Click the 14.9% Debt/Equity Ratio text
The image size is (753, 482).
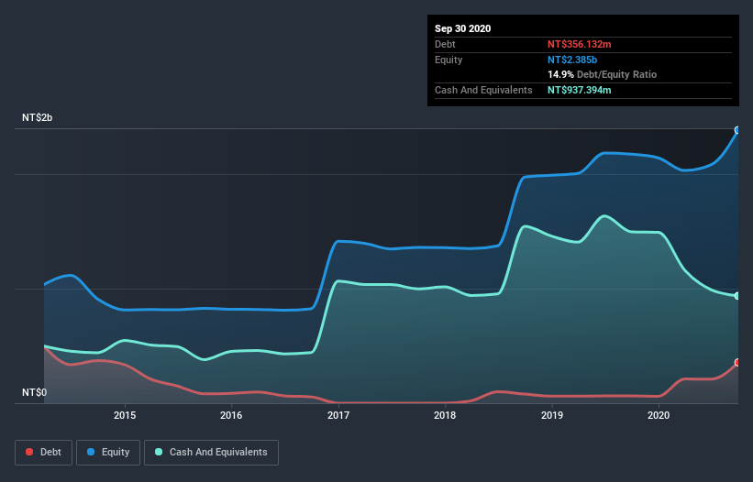click(602, 75)
